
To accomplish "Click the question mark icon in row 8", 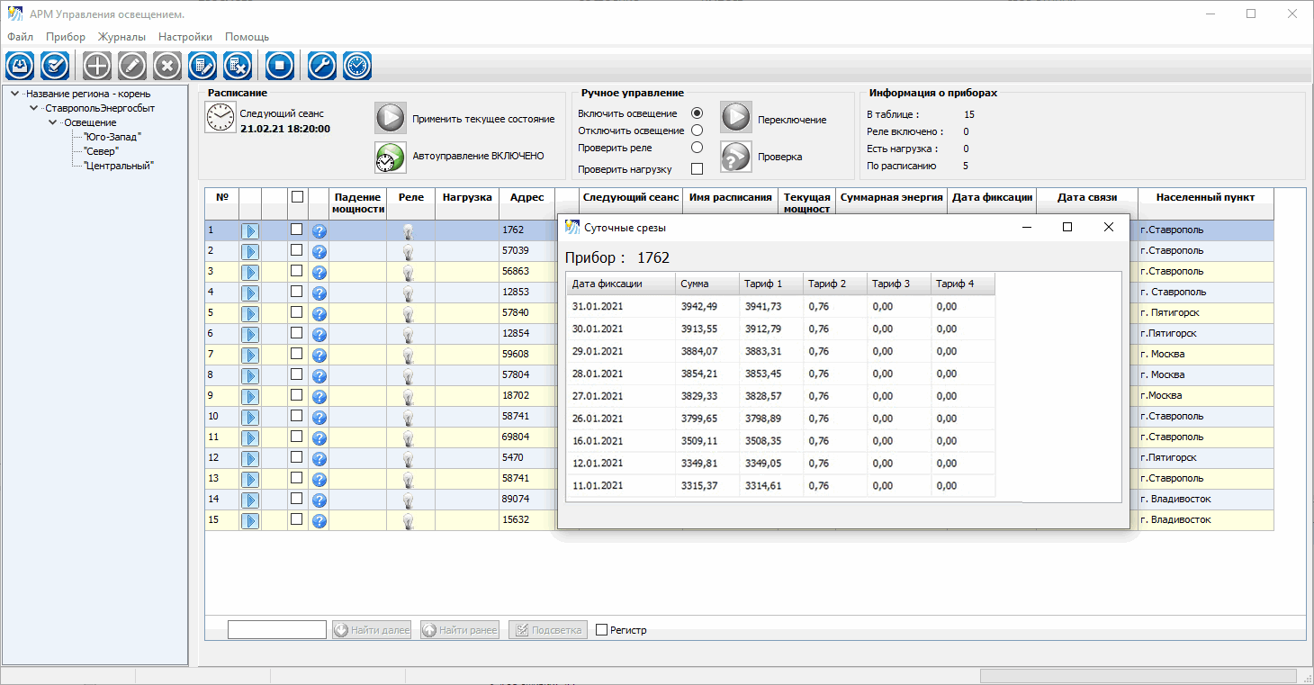I will [319, 376].
